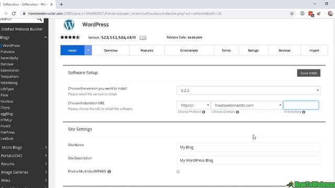Select eggBlog in the Blogs list
This screenshot has height=188, width=335.
tap(7, 114)
